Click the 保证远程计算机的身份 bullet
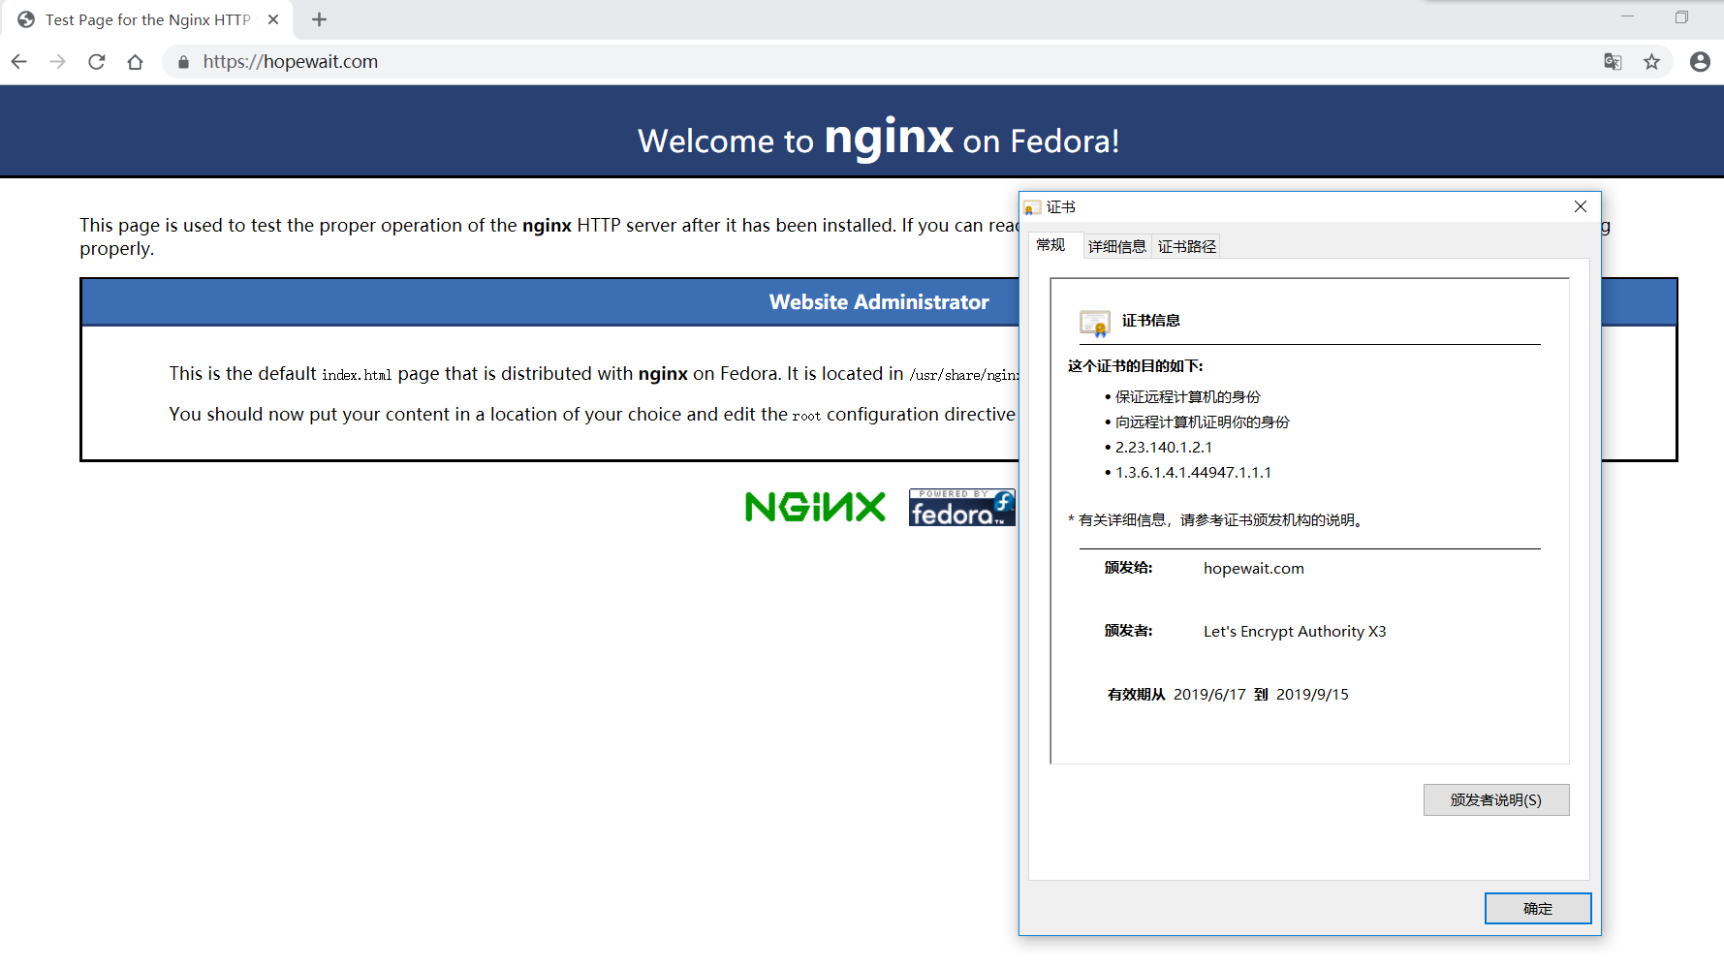Screen dimensions: 1724x968 1188,397
